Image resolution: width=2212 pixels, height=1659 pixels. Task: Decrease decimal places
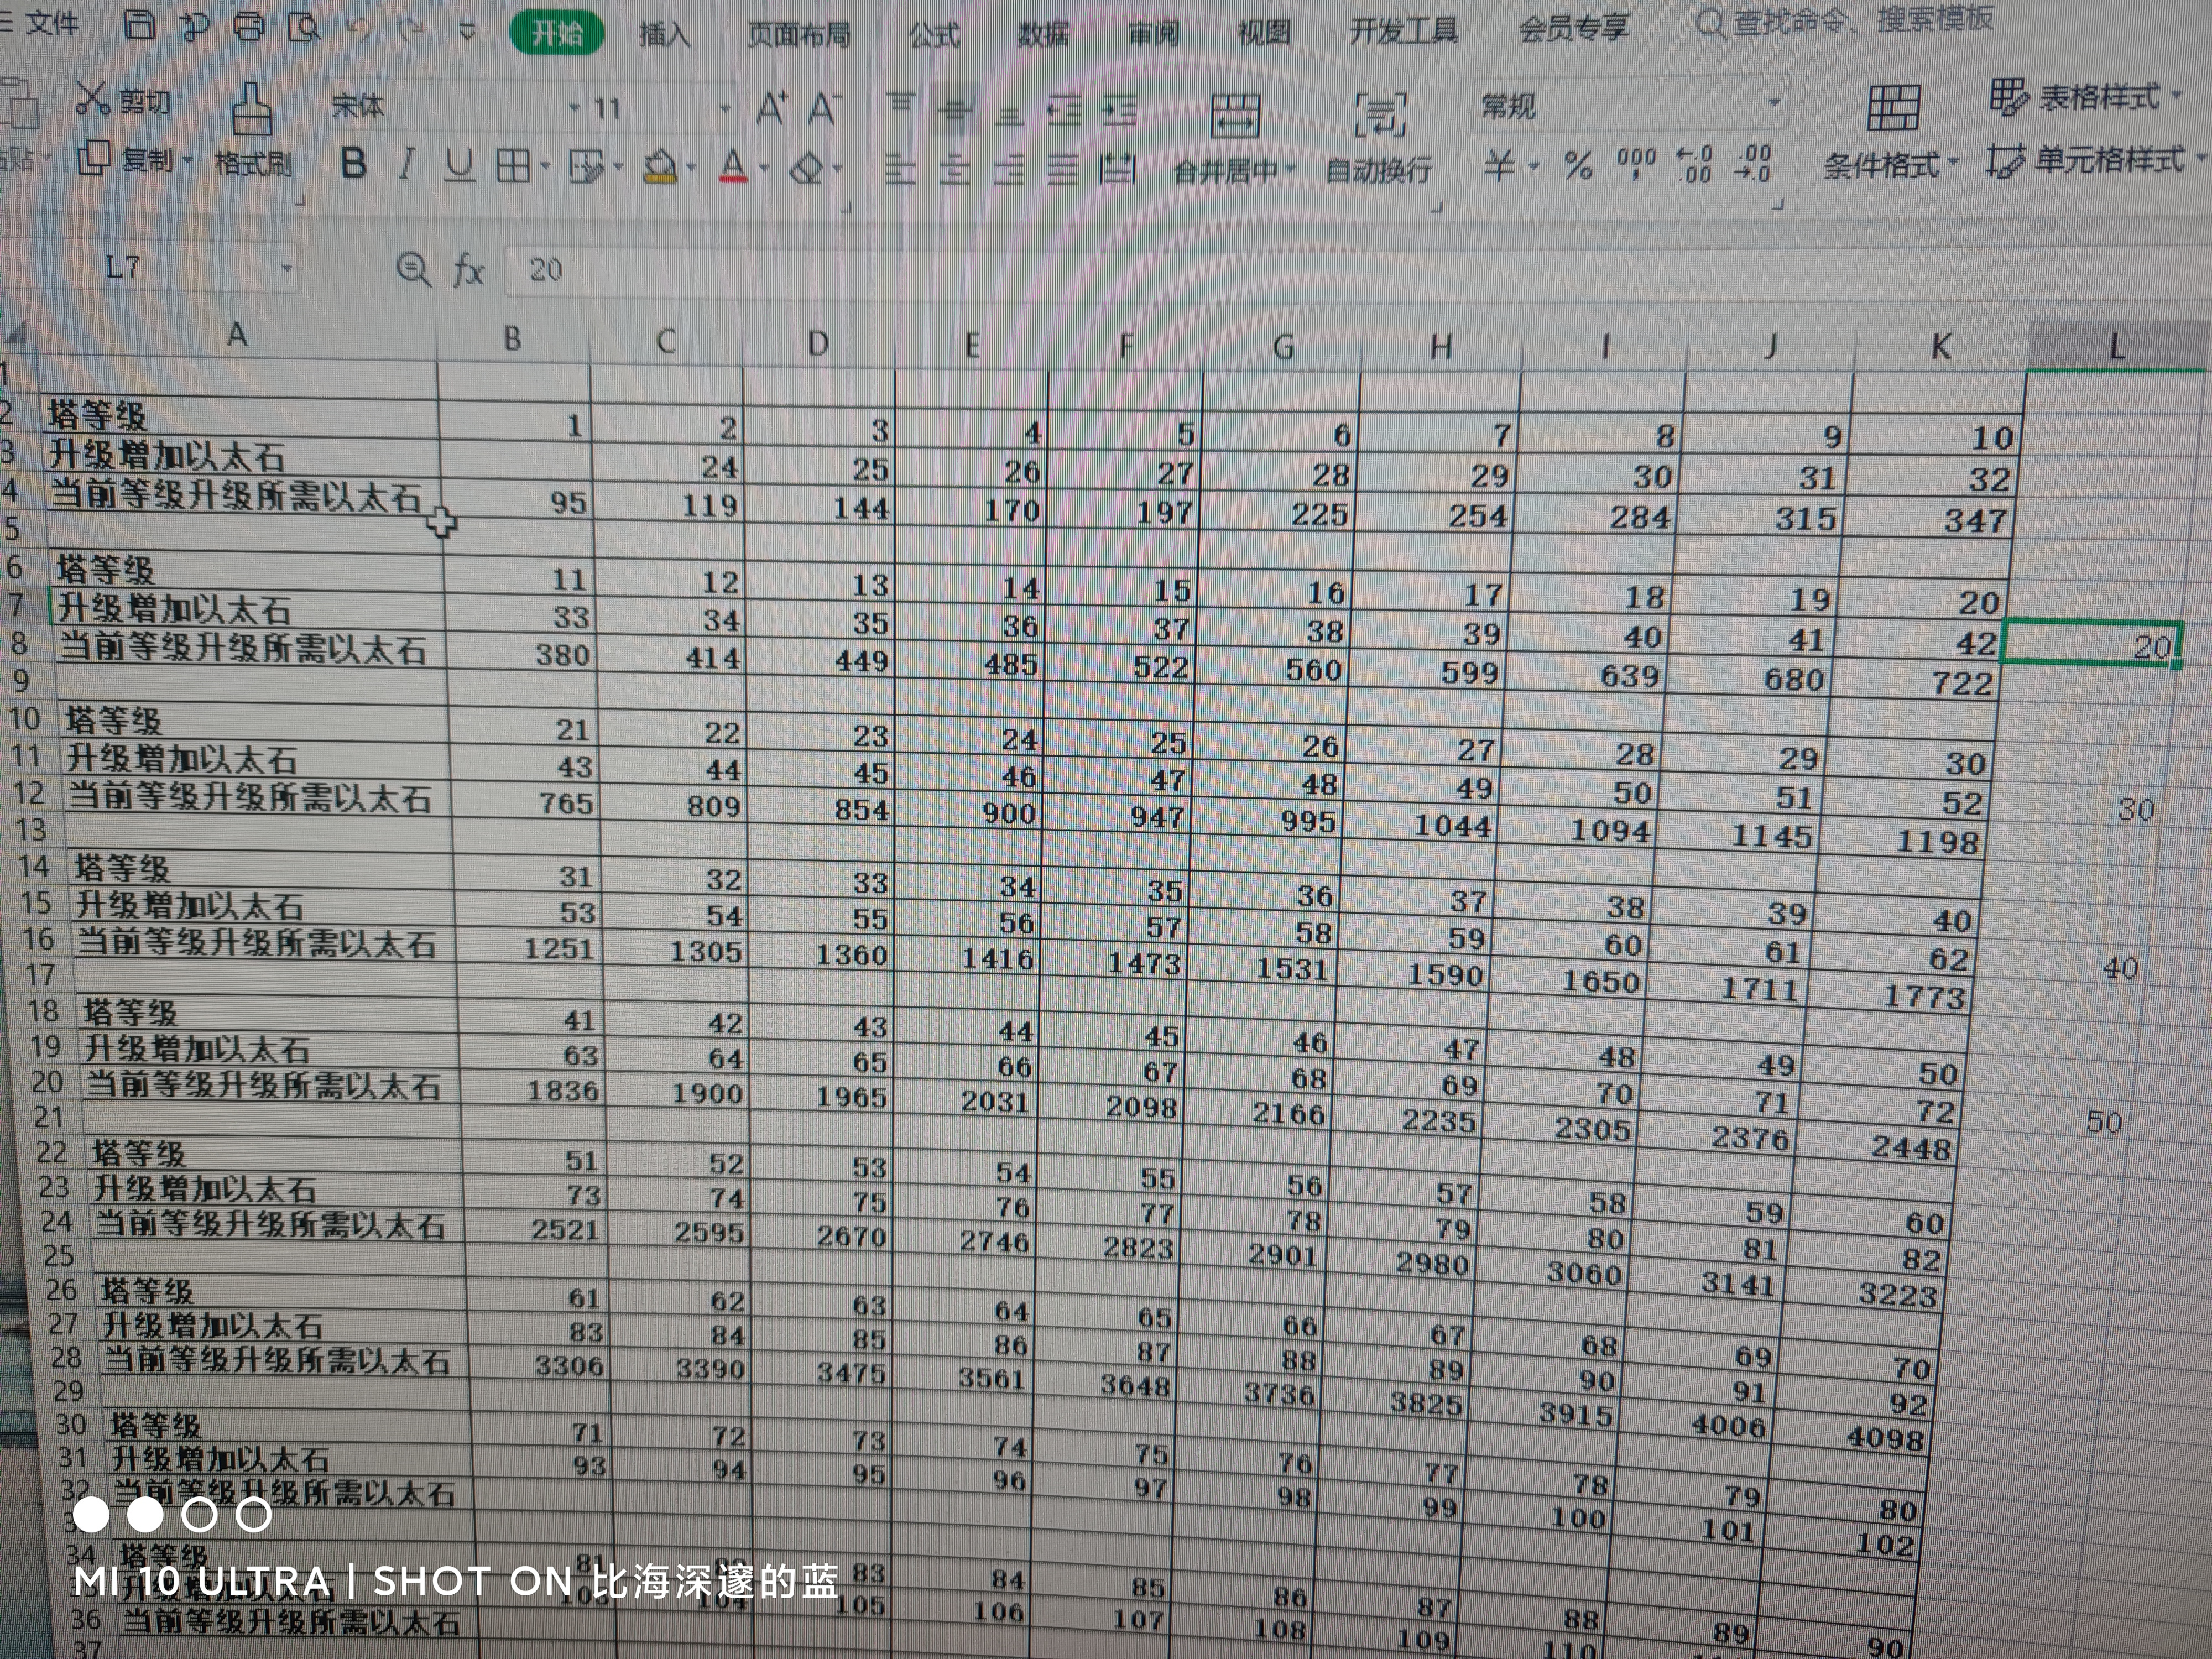(1754, 162)
